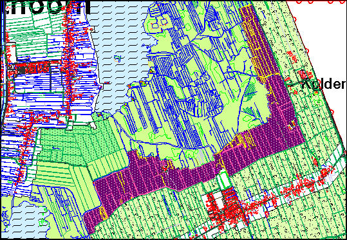Click the green-striped farmland at the bottom right
Viewport: 347px width, 240px height.
point(299,221)
